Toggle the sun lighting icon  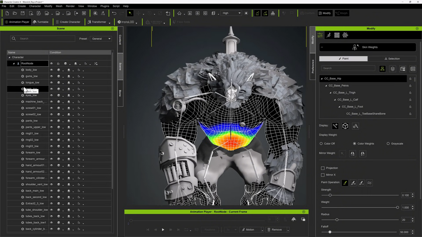(246, 13)
